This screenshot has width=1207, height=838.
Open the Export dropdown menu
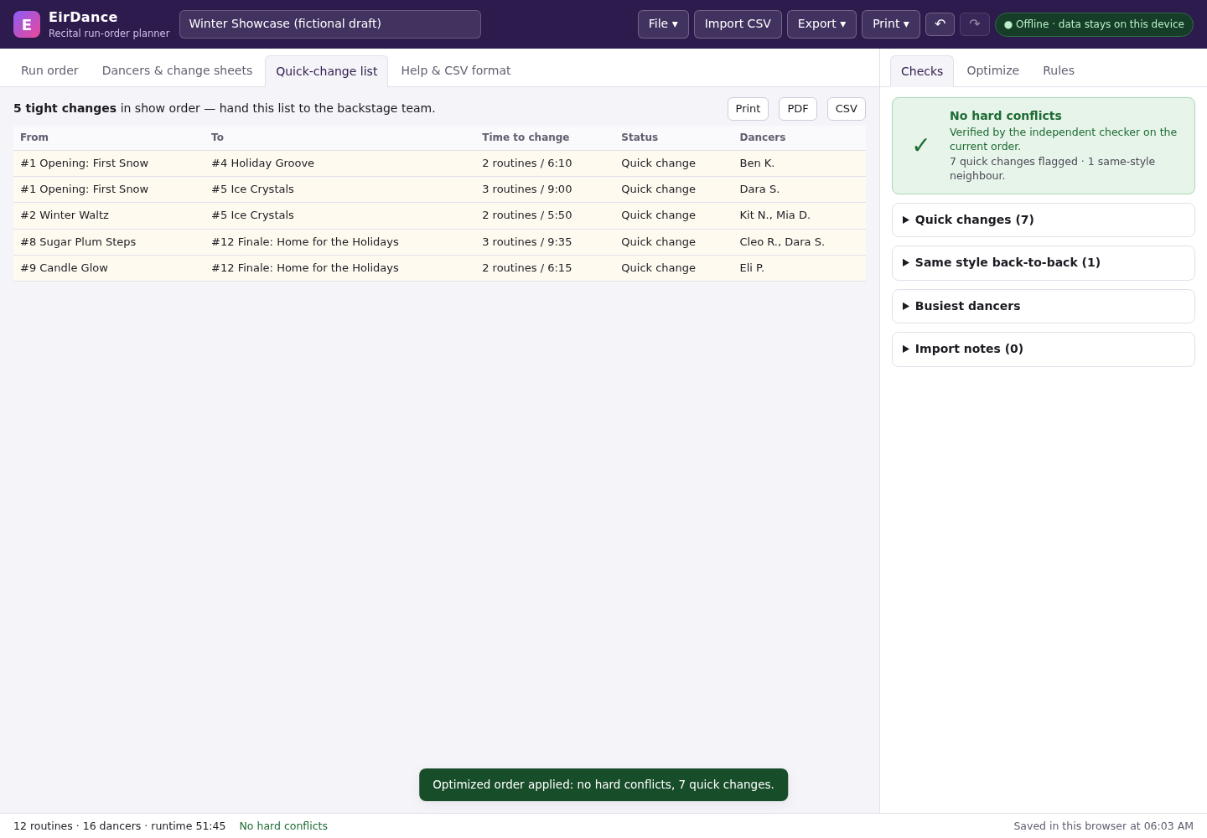pos(821,24)
